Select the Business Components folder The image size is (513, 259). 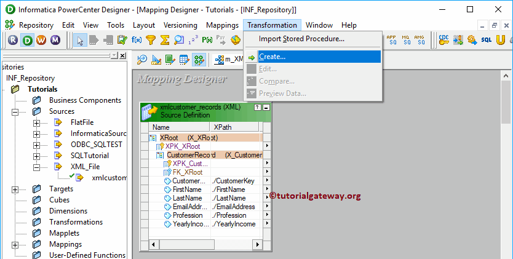coord(85,100)
